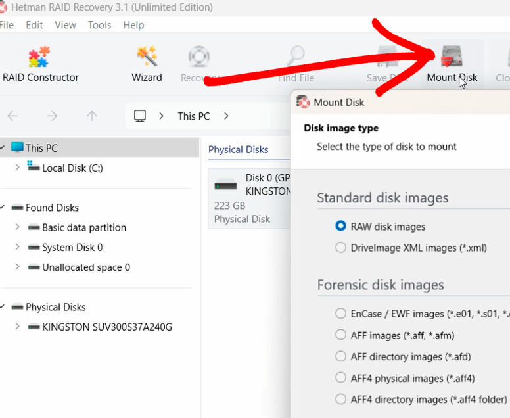This screenshot has width=510, height=418.
Task: Expand Basic data partition node
Action: 17,227
